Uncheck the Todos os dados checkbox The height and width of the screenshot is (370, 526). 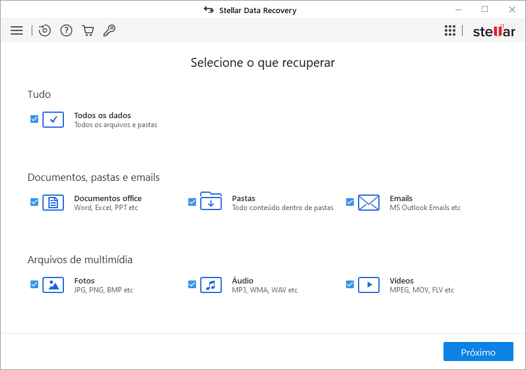[x=34, y=119]
